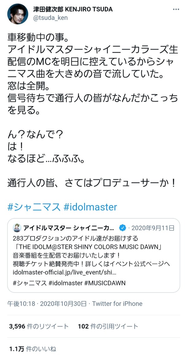Open the three-dot more options menu
This screenshot has height=358, width=187.
pyautogui.click(x=176, y=9)
